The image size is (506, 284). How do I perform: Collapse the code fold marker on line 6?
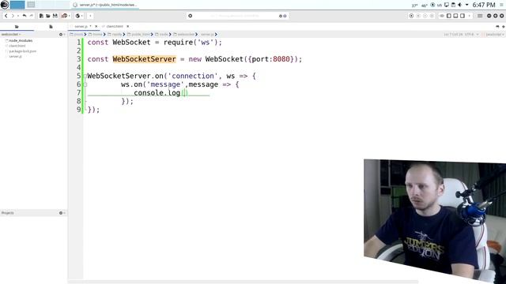click(x=85, y=84)
